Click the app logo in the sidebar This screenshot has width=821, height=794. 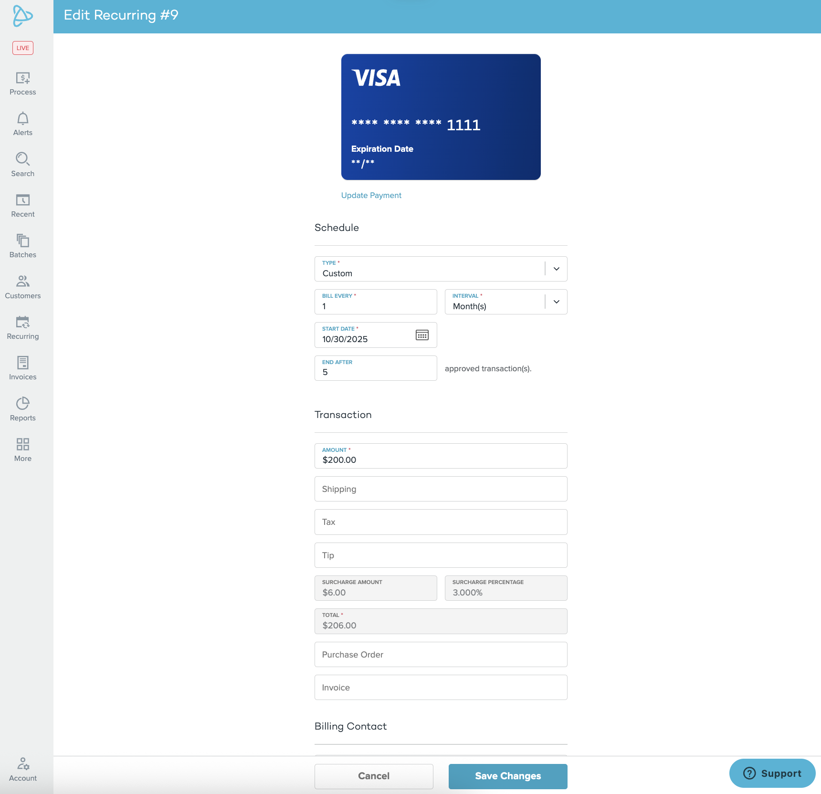tap(22, 16)
